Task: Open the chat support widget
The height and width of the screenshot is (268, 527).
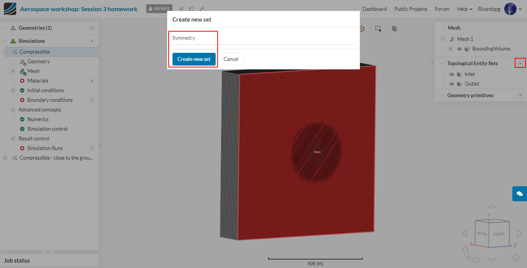Action: coord(520,194)
